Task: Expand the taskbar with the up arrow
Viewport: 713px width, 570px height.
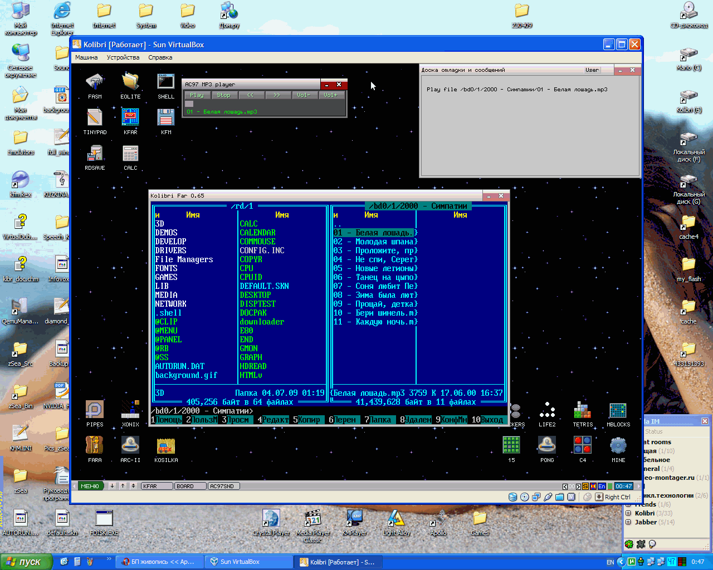Action: point(122,485)
